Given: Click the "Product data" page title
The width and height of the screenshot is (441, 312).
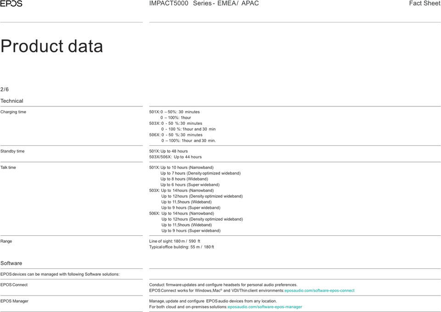Looking at the screenshot, I should (x=52, y=46).
